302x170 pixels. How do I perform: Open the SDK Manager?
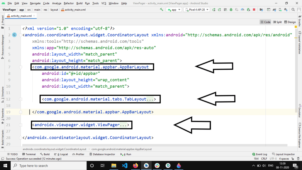[286, 9]
